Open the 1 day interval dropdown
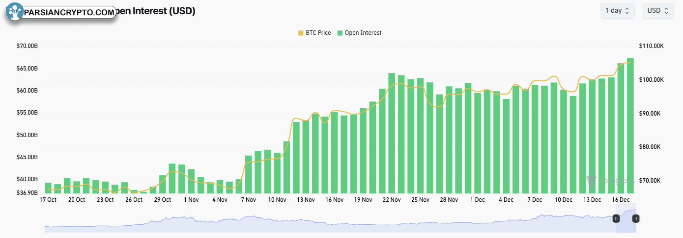Image resolution: width=683 pixels, height=238 pixels. (x=618, y=11)
